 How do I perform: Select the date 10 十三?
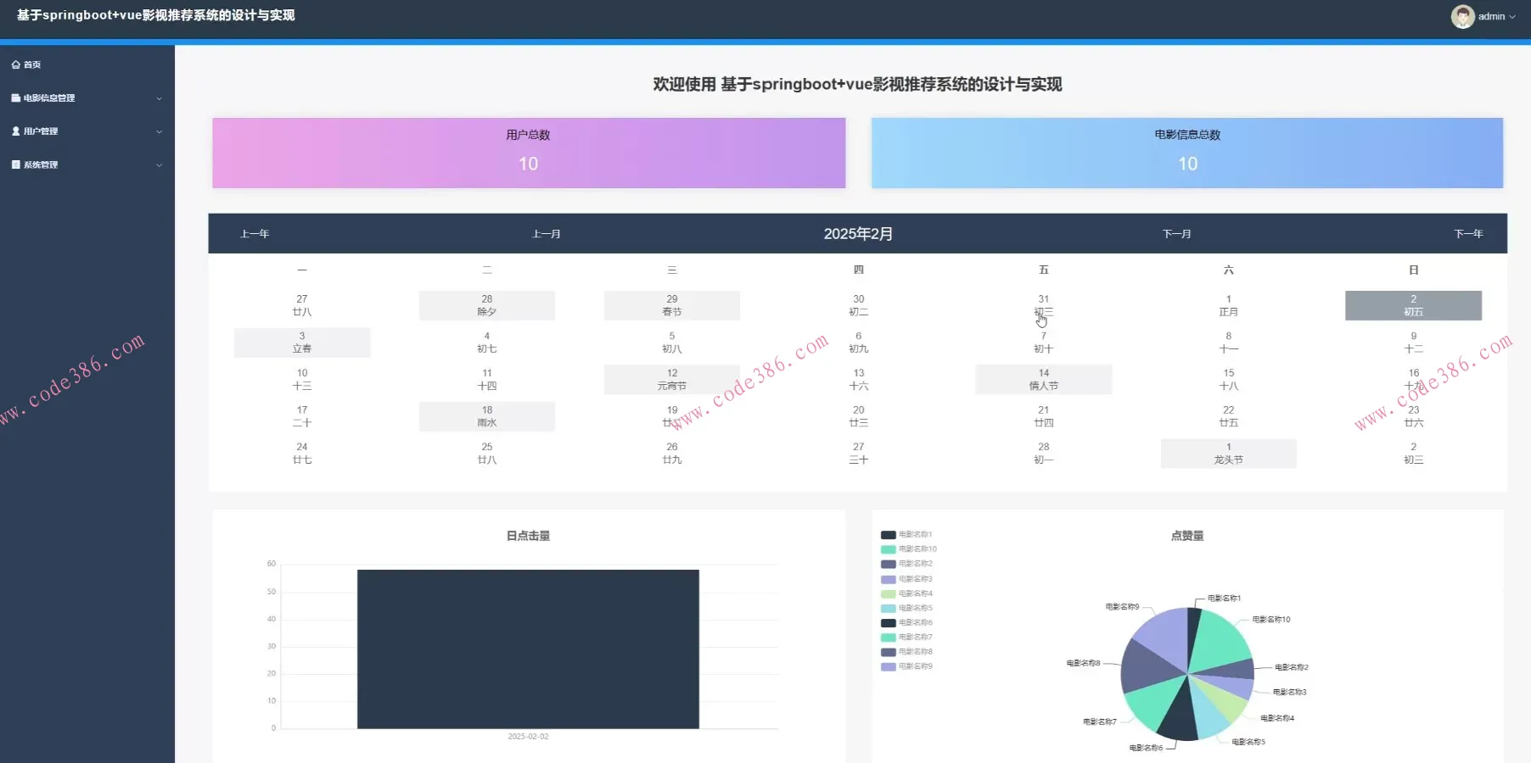(302, 379)
